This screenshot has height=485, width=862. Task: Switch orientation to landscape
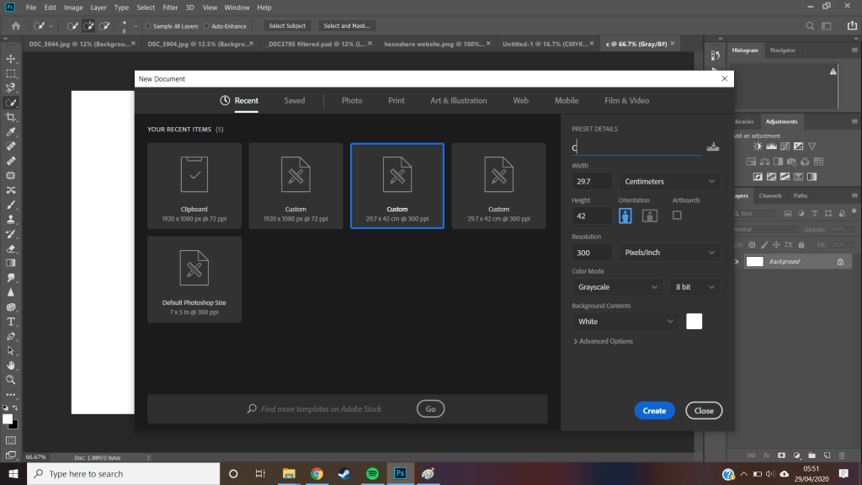pos(649,216)
